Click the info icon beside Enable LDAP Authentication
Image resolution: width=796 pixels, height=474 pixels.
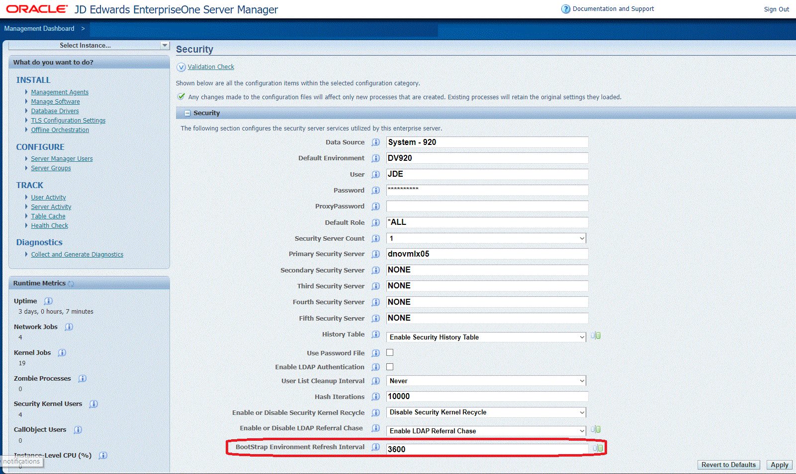point(376,367)
